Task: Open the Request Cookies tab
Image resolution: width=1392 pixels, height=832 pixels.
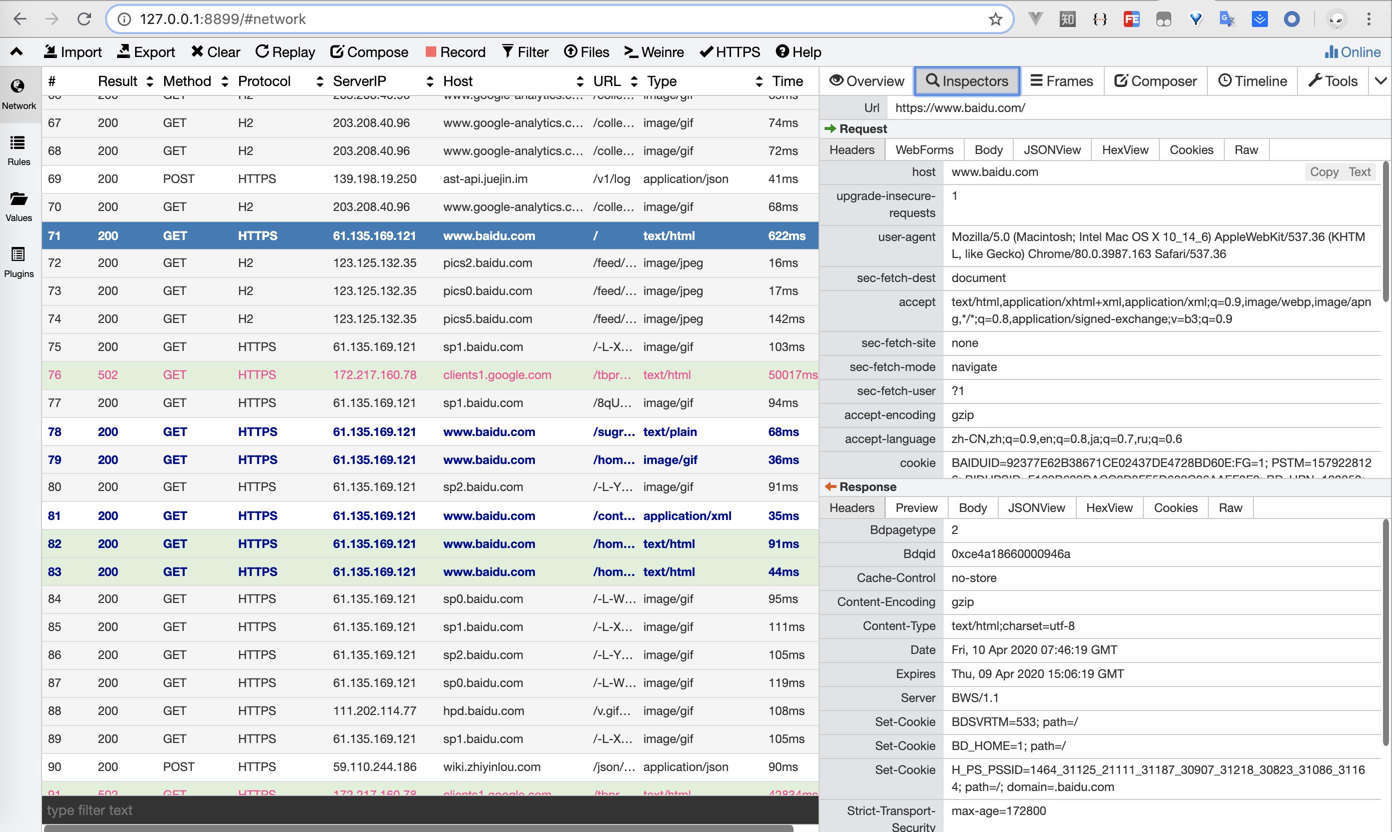Action: (x=1191, y=149)
